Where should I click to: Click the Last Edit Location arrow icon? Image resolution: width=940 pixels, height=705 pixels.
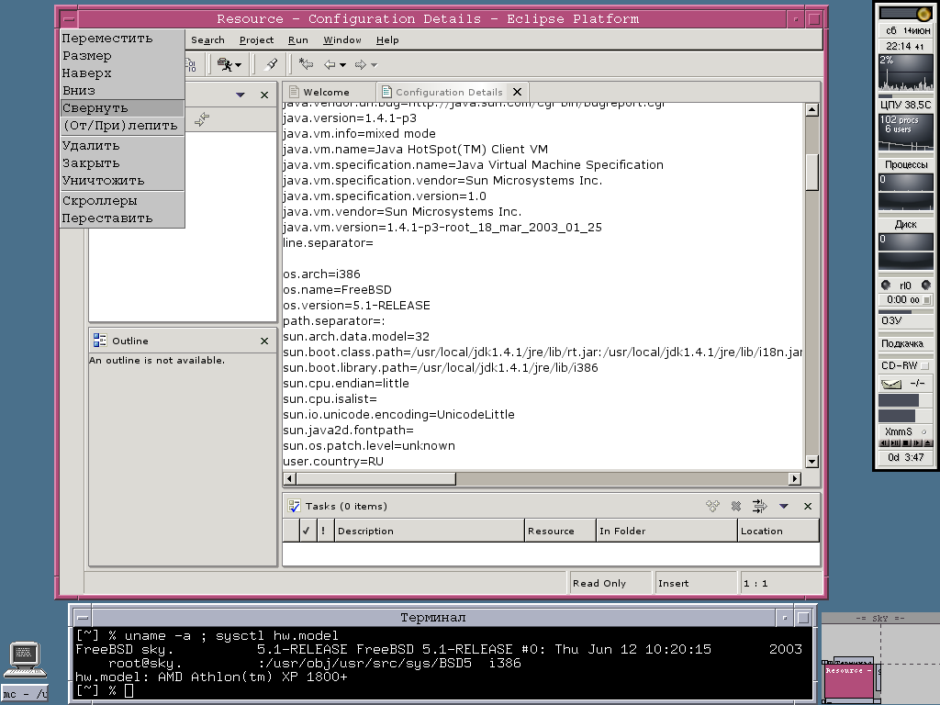(x=306, y=64)
